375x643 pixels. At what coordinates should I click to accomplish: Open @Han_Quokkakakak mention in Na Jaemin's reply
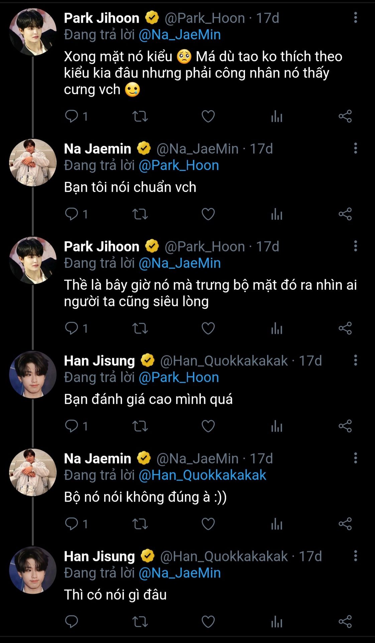[x=202, y=475]
